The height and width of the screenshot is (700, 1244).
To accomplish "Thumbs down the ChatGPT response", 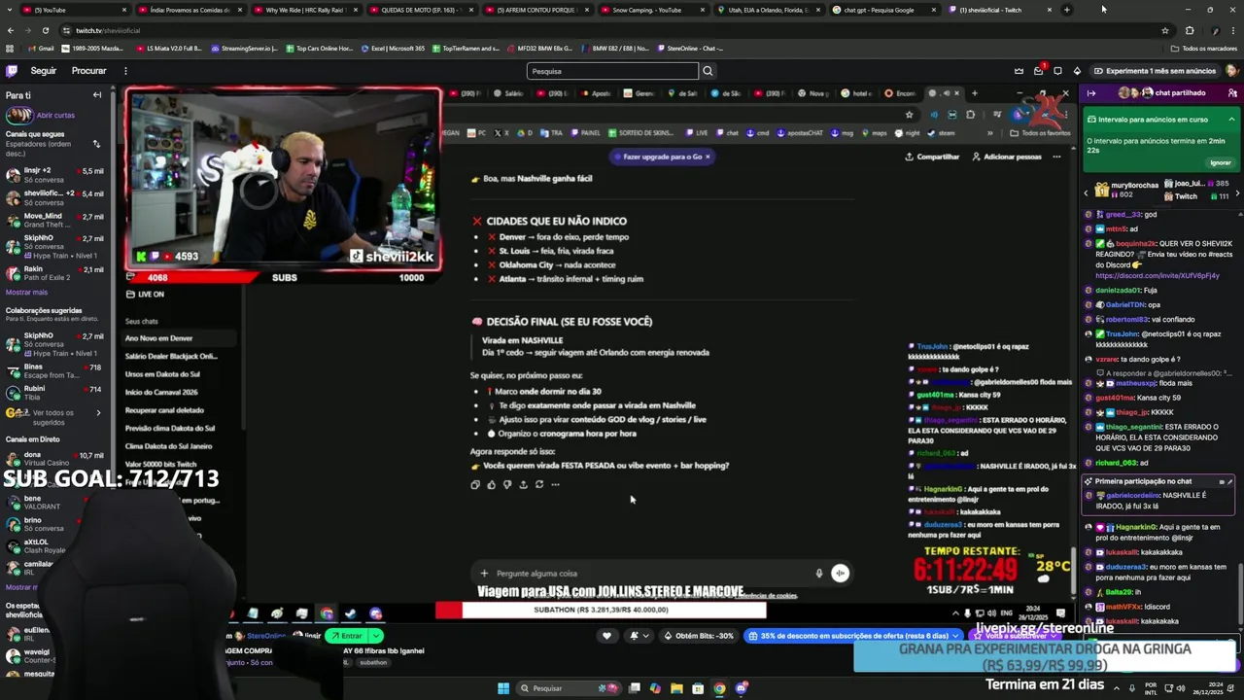I will click(507, 484).
